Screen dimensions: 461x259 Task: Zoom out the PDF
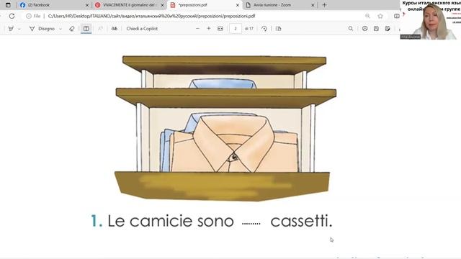pyautogui.click(x=197, y=29)
